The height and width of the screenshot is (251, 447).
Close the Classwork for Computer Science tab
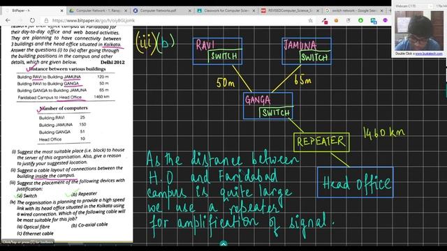(x=254, y=10)
